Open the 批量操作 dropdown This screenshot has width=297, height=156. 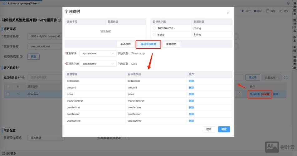pyautogui.click(x=271, y=78)
